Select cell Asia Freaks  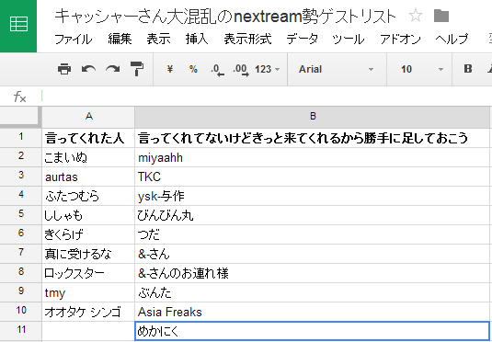click(312, 312)
